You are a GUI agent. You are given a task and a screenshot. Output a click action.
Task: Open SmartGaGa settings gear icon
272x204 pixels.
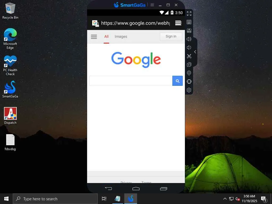click(x=189, y=90)
